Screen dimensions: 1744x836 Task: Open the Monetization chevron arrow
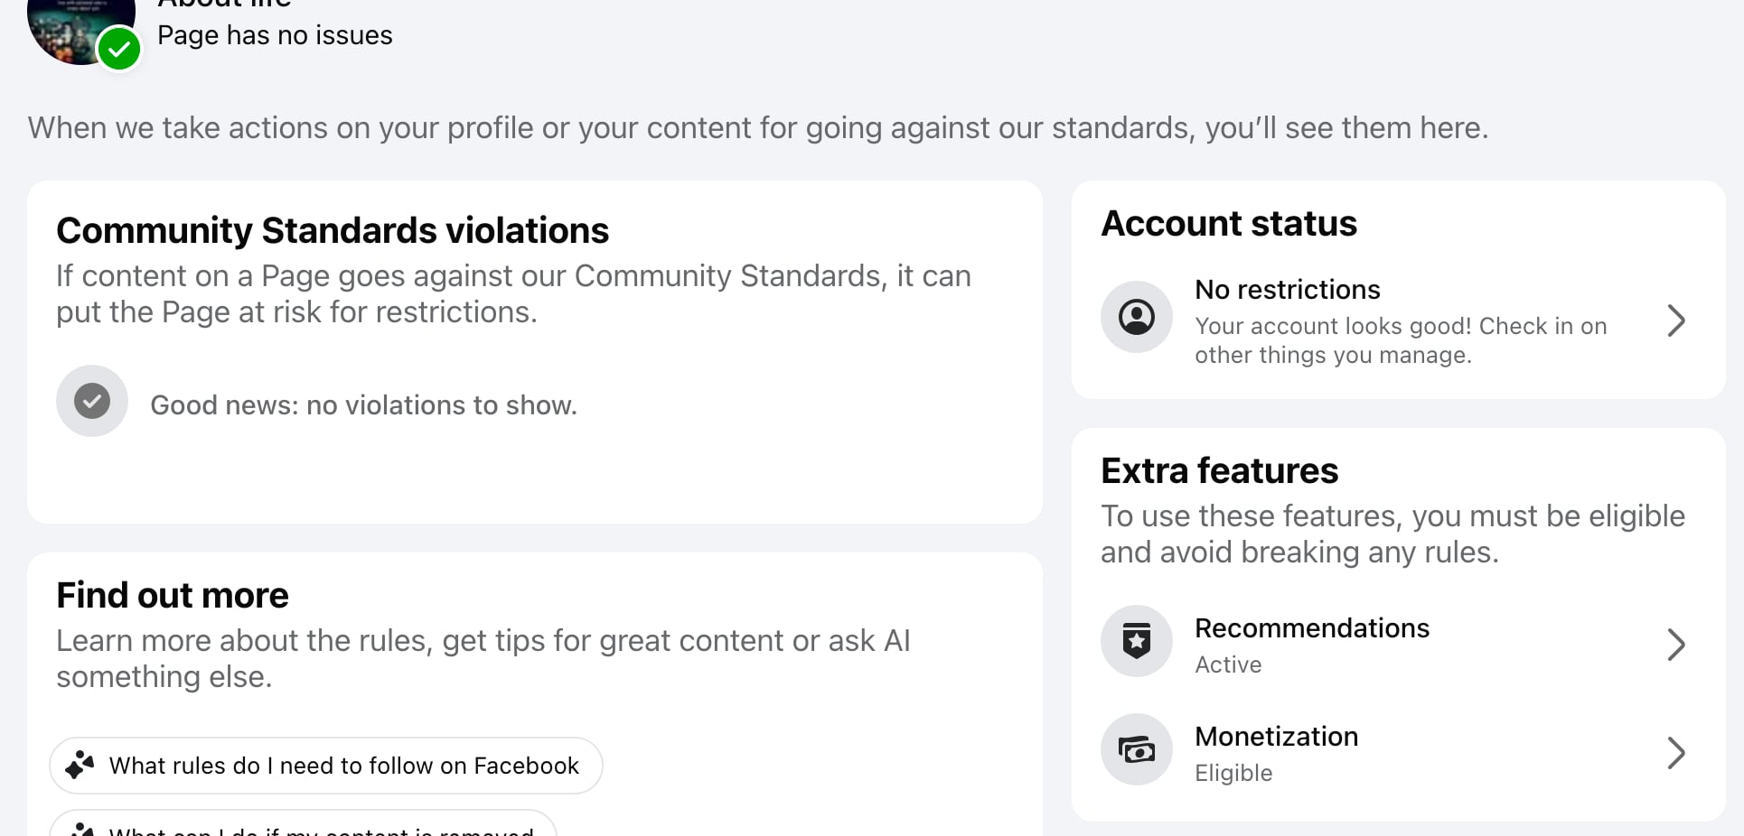(1676, 753)
